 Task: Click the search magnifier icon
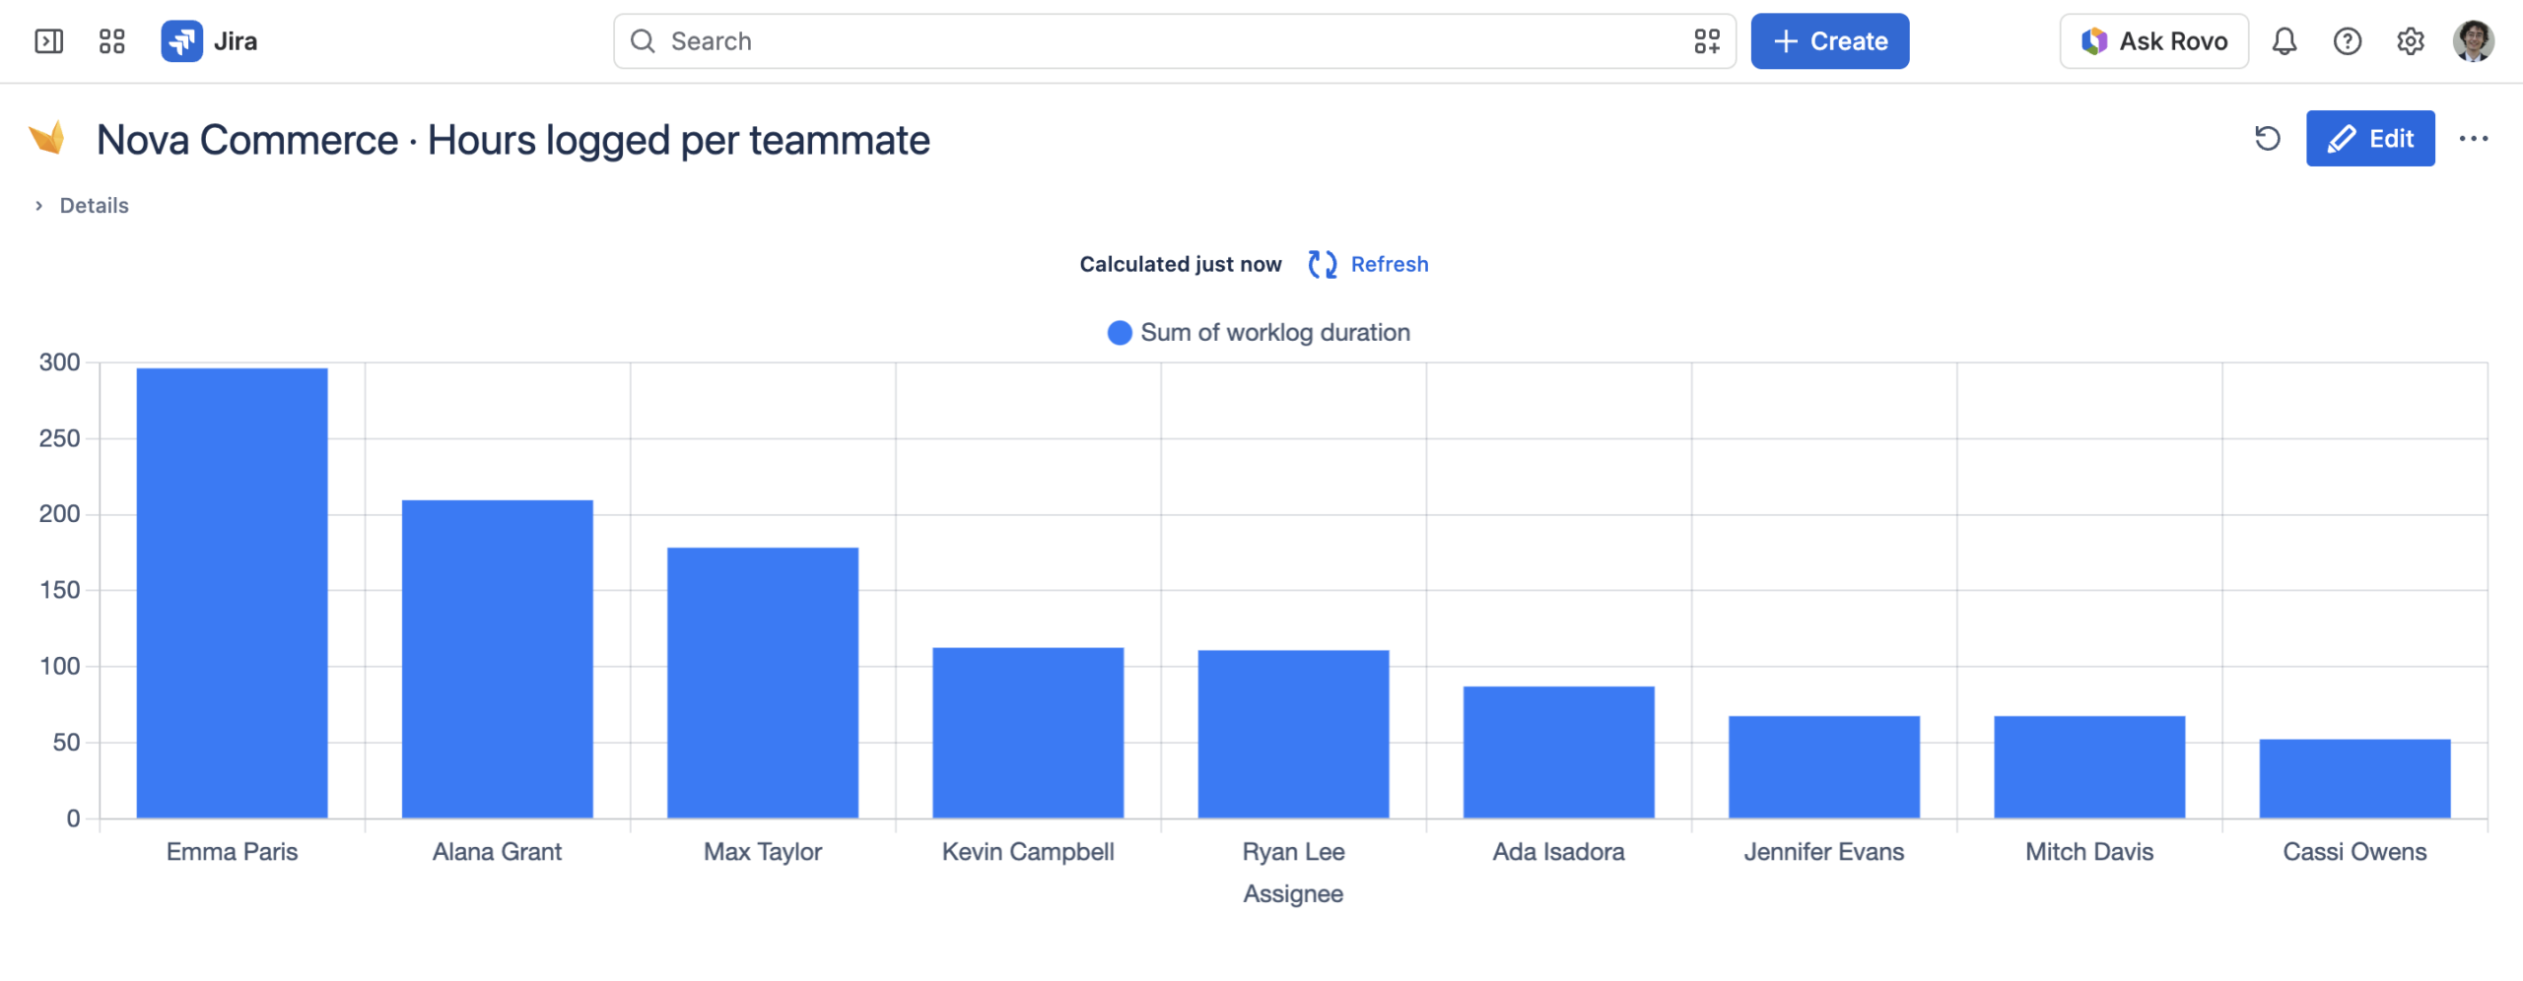point(643,41)
